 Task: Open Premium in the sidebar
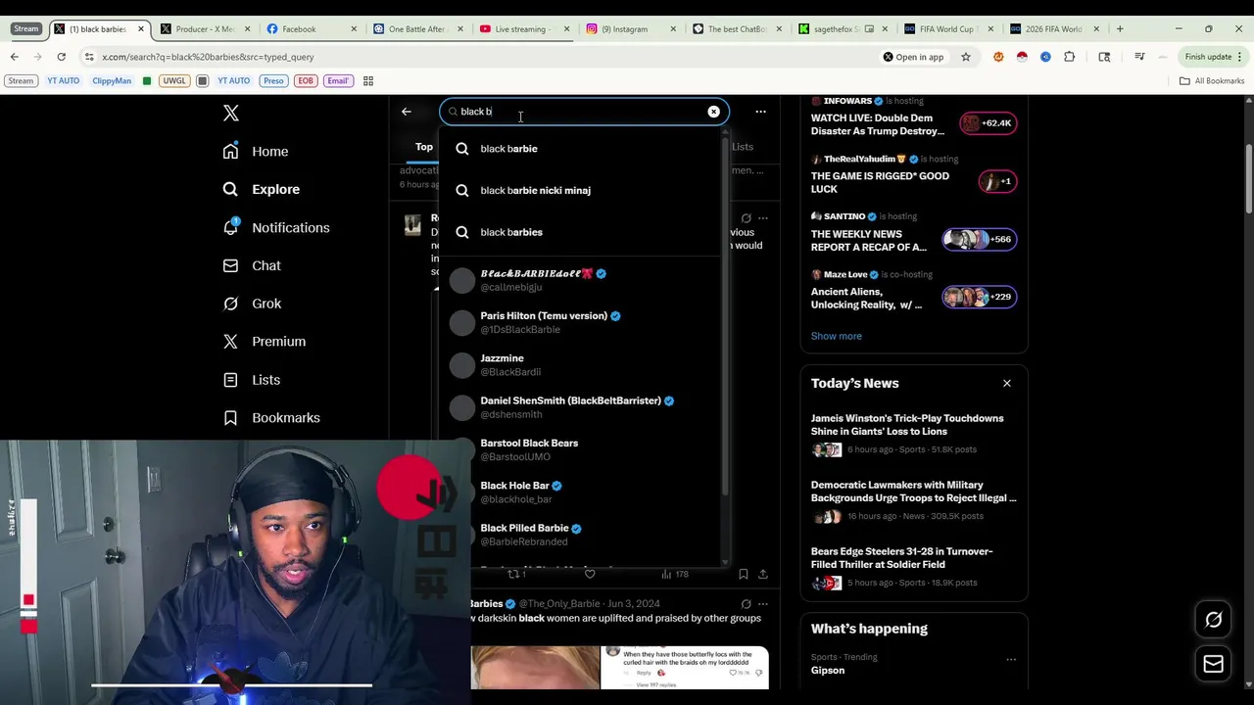coord(265,342)
